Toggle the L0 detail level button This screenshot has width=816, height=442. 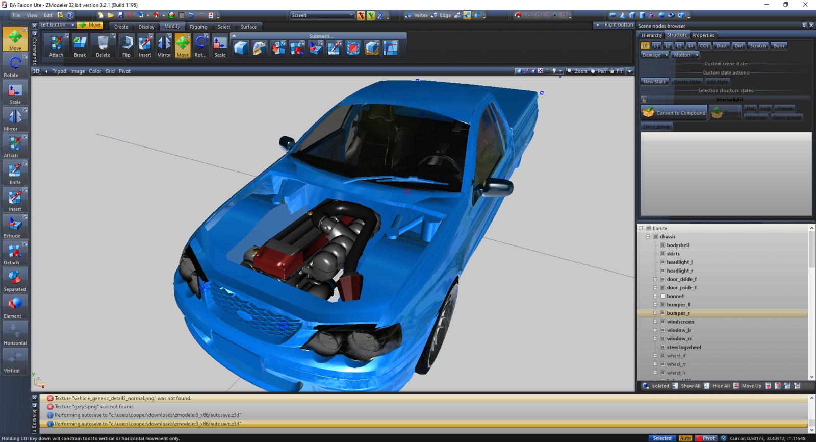[x=645, y=46]
